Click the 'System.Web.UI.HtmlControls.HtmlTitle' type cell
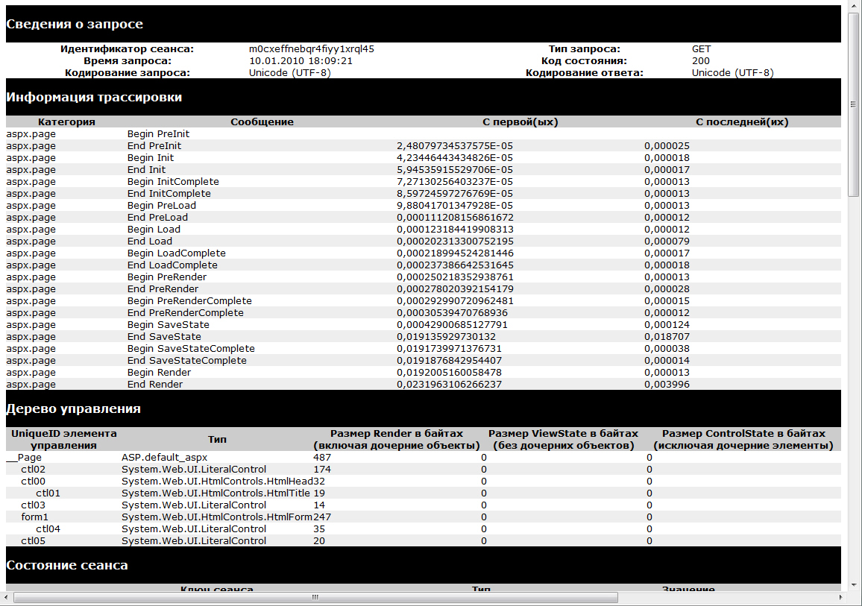 [215, 493]
